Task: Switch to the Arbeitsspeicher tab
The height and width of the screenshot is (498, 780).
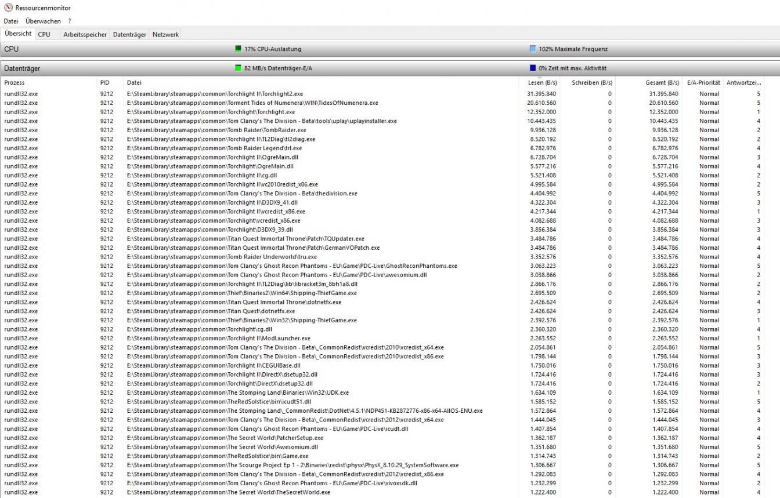Action: pyautogui.click(x=85, y=34)
